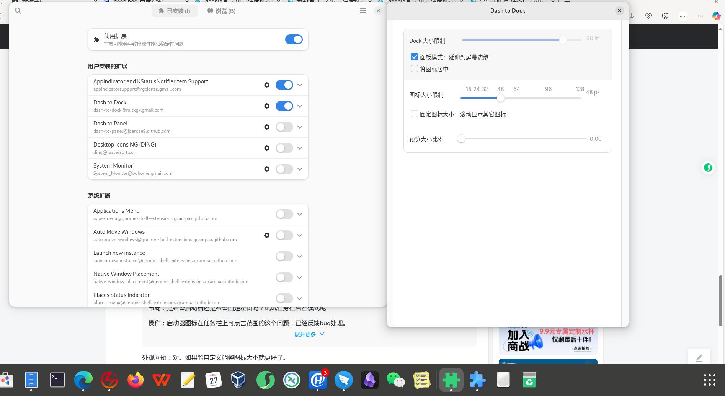Toggle the 使用扩展 master switch

coord(294,39)
